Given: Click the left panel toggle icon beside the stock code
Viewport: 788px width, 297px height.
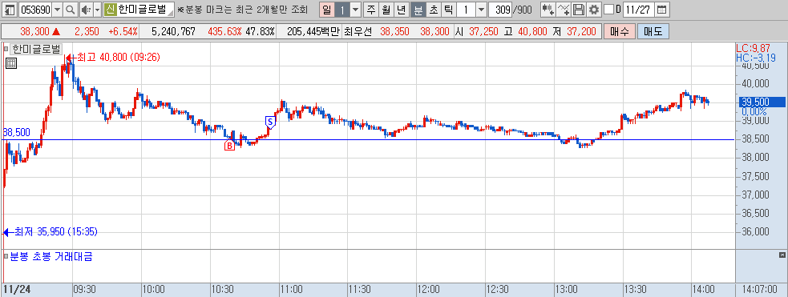Looking at the screenshot, I should (9, 9).
